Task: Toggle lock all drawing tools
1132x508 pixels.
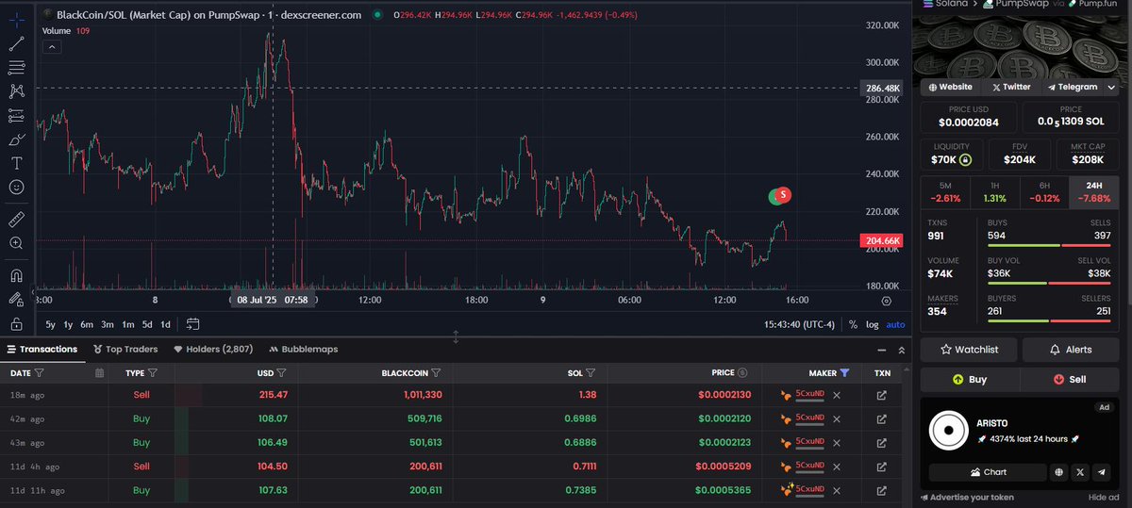Action: (16, 323)
